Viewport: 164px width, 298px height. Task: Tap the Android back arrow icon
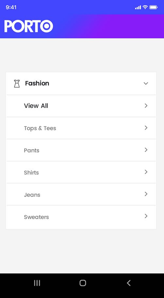129,283
